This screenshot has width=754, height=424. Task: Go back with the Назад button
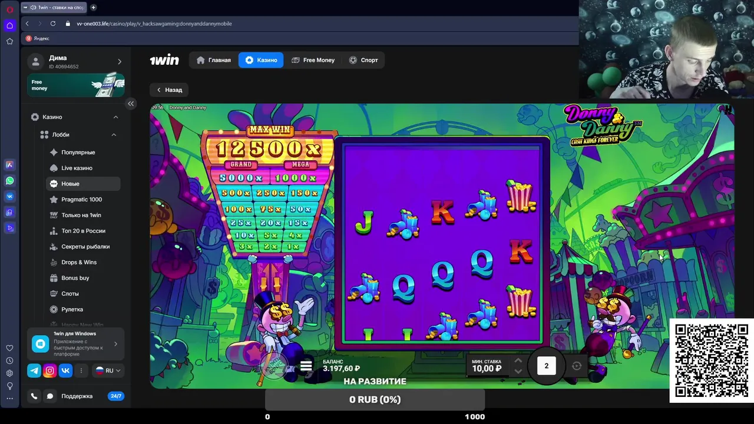point(169,90)
